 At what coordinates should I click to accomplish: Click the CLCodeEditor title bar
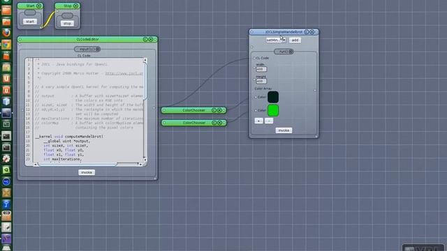[x=87, y=39]
